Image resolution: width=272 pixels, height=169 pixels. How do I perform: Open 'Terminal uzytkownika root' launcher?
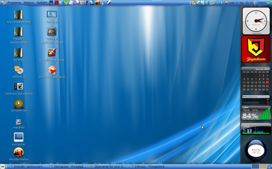(x=52, y=35)
